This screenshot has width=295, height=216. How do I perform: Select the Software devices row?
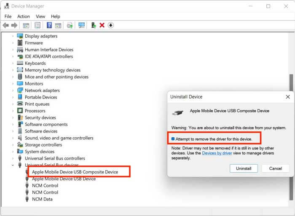(x=41, y=131)
